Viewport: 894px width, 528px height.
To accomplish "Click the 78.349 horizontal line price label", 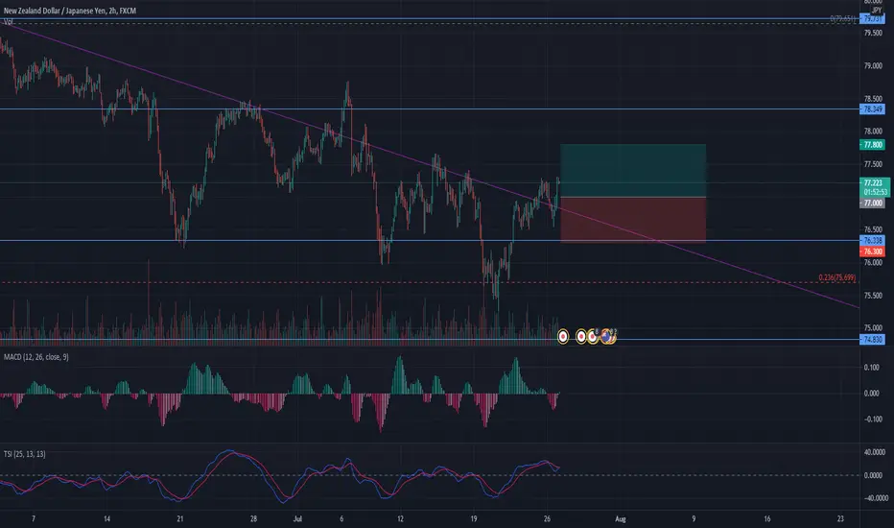I will (872, 109).
